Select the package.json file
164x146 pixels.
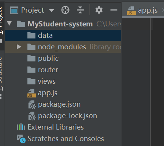(63, 104)
